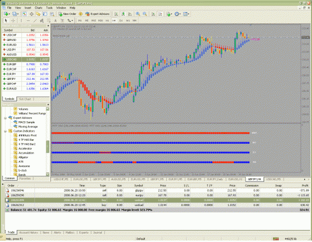Open the USDCAD,M5 chart tab
The image size is (312, 242).
274,179
